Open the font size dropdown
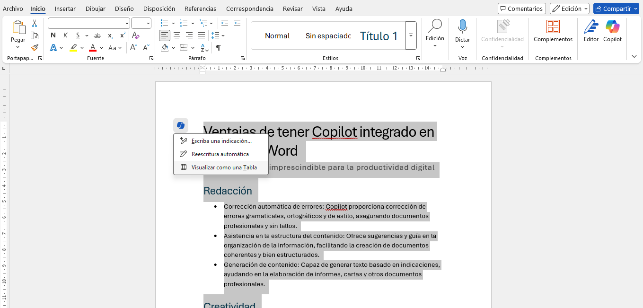 click(148, 23)
